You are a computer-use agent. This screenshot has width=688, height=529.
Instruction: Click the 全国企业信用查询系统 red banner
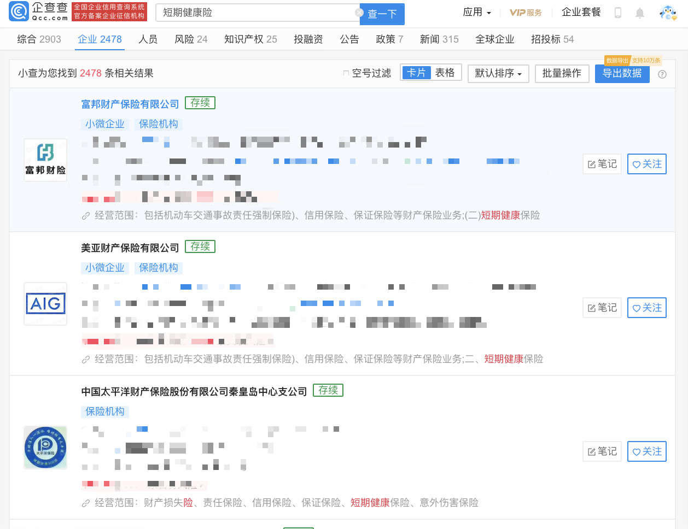pyautogui.click(x=109, y=11)
